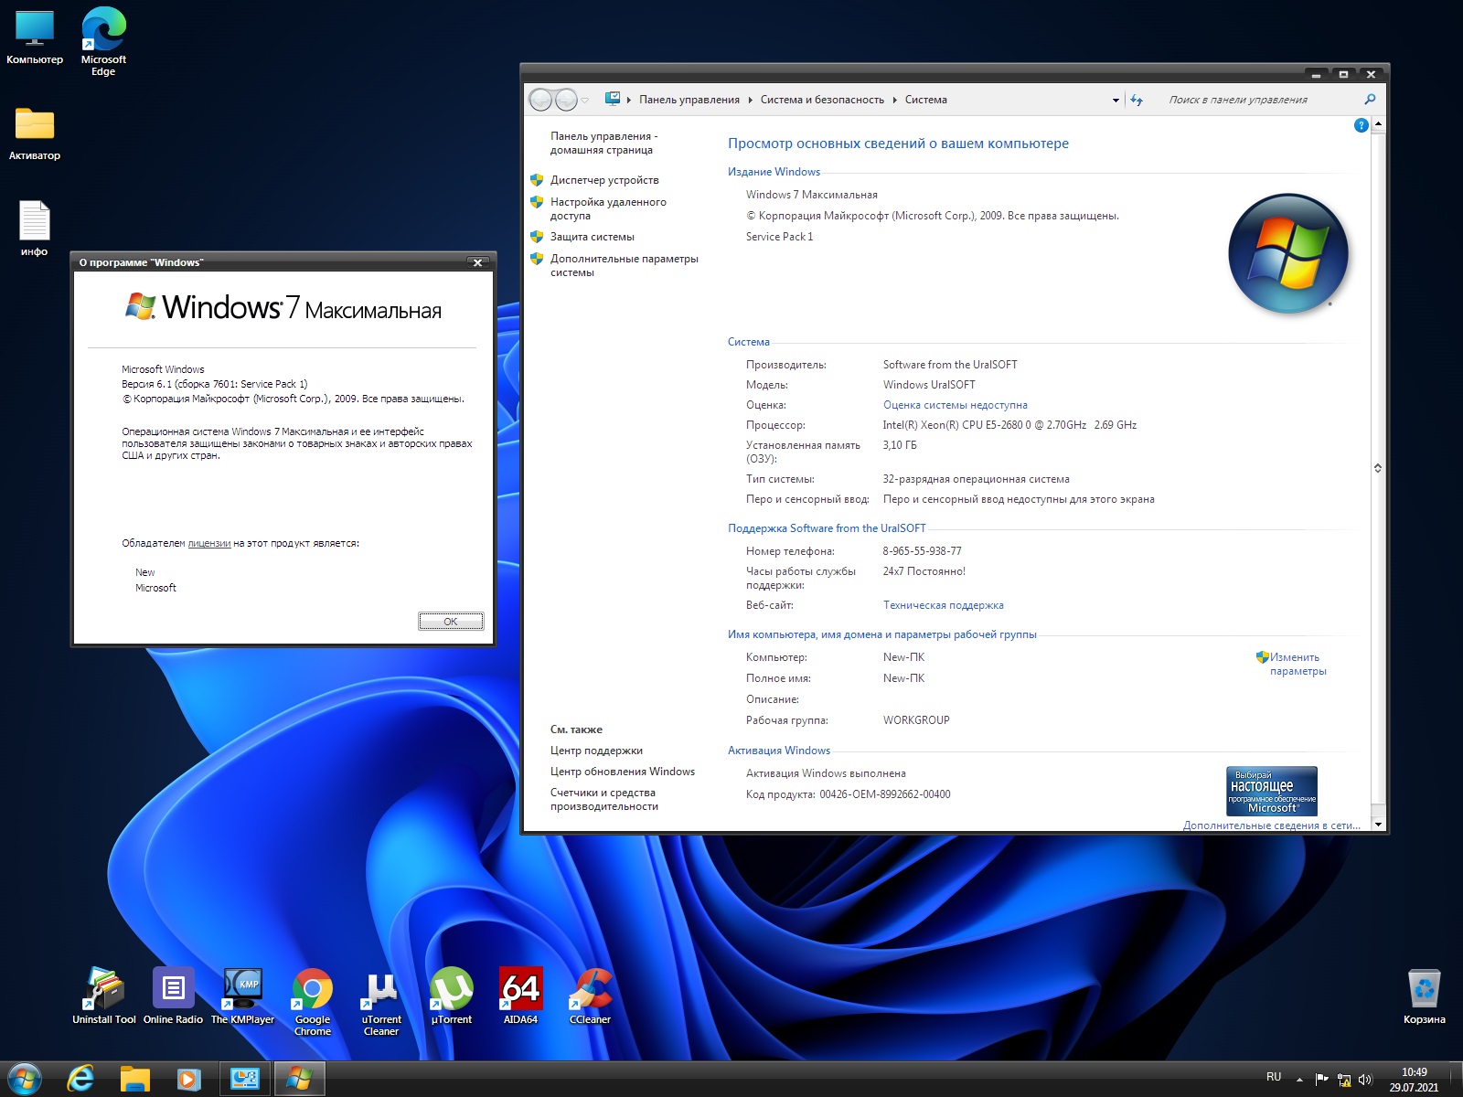
Task: Click the Control Panel back arrow
Action: point(541,100)
